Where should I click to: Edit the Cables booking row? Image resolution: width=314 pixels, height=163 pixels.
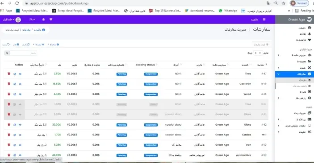point(15,135)
